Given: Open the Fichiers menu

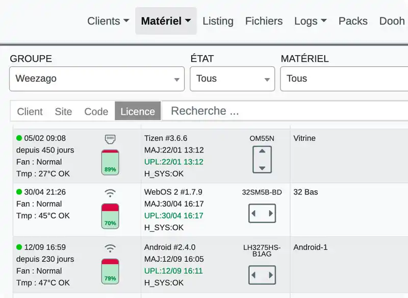Looking at the screenshot, I should tap(264, 21).
